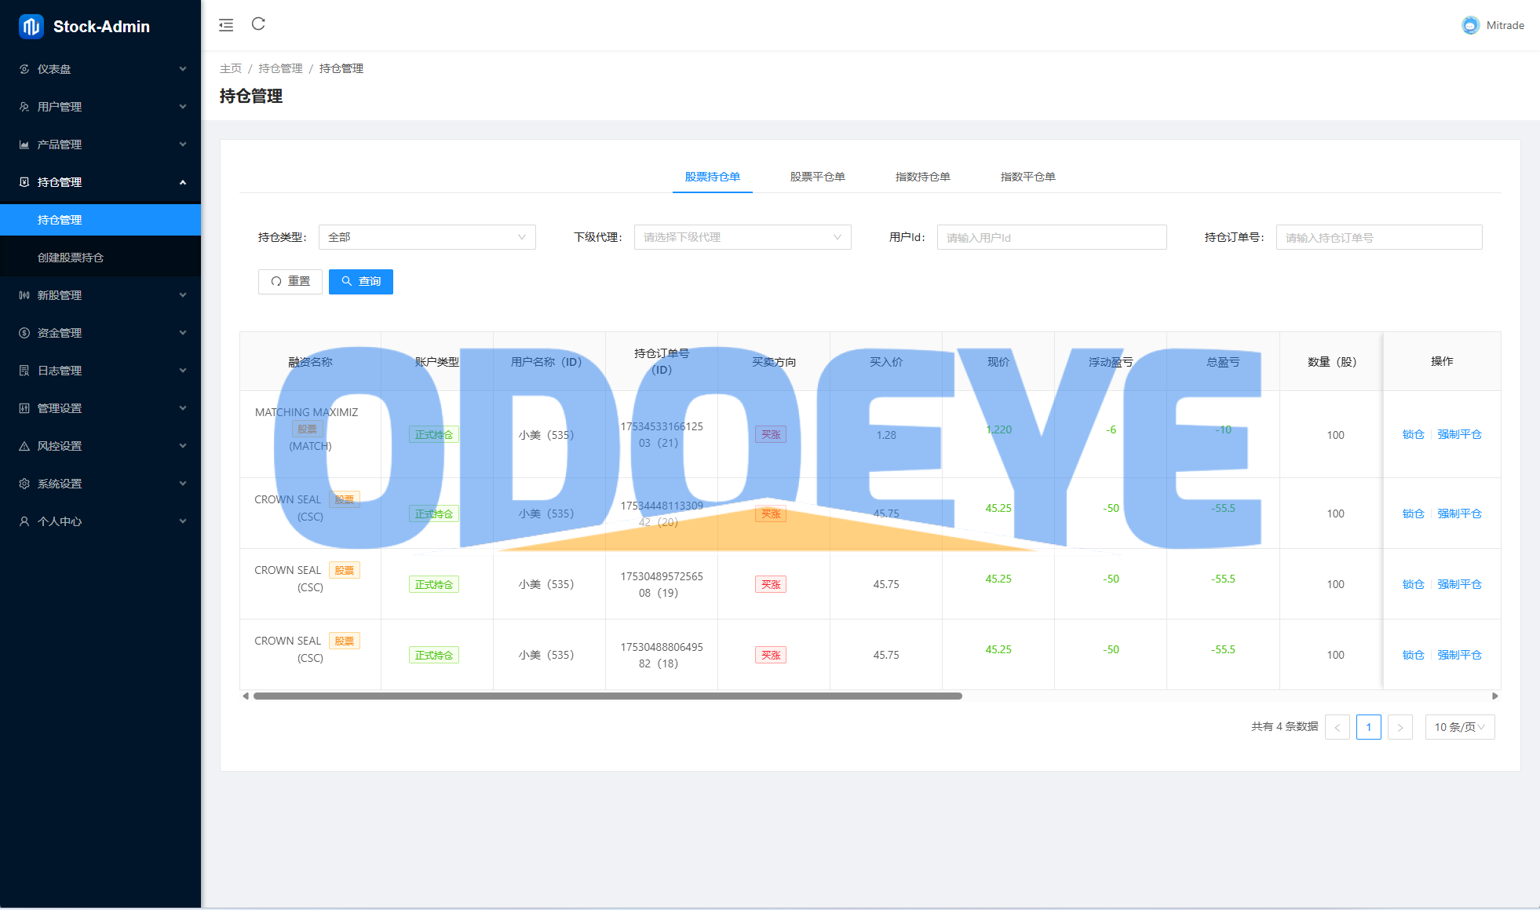Image resolution: width=1540 pixels, height=910 pixels.
Task: Click the 系统设置 gear sidebar icon
Action: [x=24, y=484]
